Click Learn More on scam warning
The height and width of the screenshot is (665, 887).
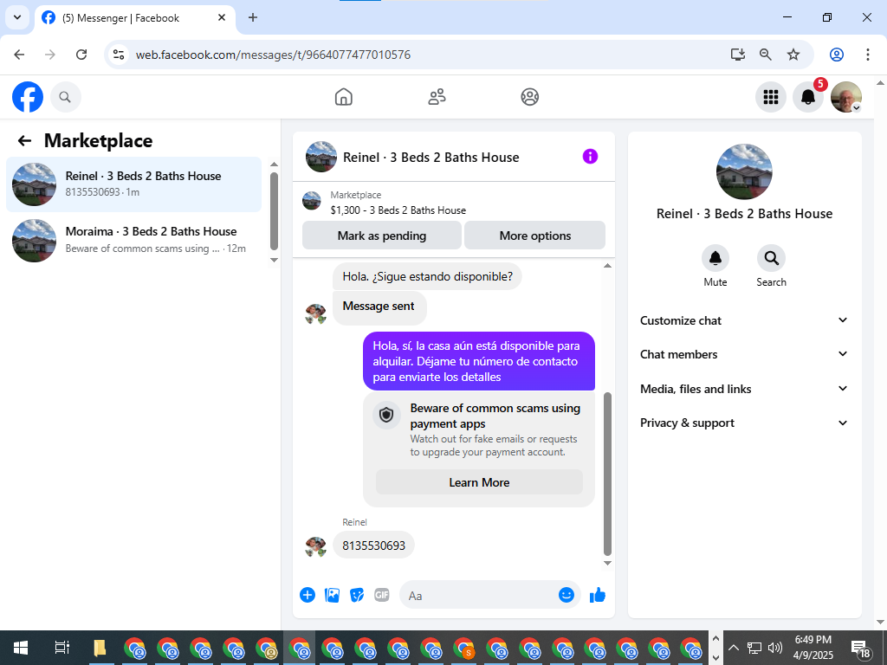pyautogui.click(x=479, y=482)
